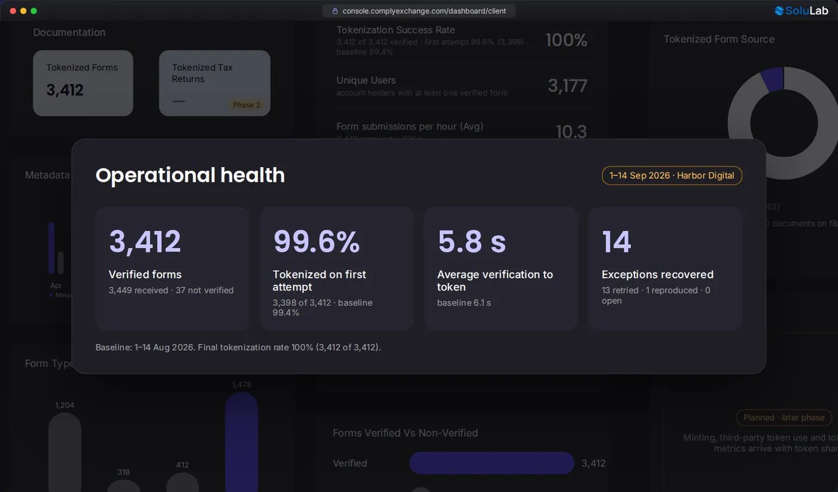Click the 412 bar in Form Type chart
Image resolution: width=838 pixels, height=492 pixels.
[x=183, y=482]
